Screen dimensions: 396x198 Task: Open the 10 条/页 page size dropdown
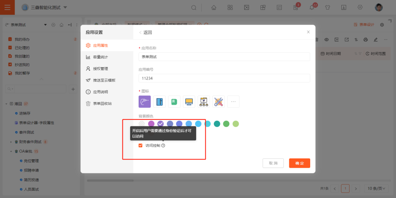(376, 188)
